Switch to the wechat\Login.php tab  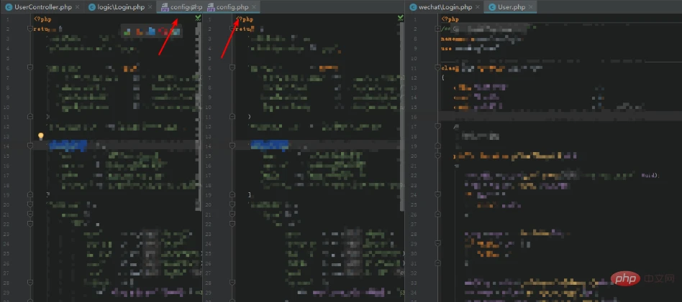pos(445,7)
